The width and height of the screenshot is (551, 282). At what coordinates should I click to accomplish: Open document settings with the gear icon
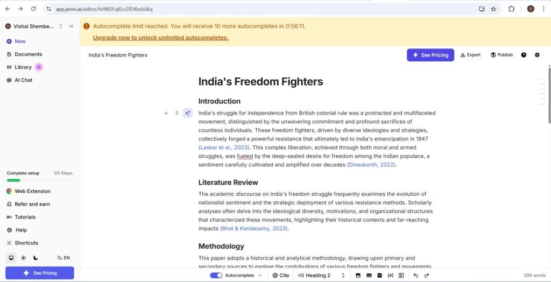point(537,55)
